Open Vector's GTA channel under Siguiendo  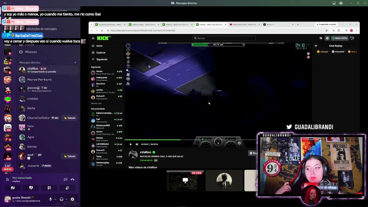[x=107, y=72]
